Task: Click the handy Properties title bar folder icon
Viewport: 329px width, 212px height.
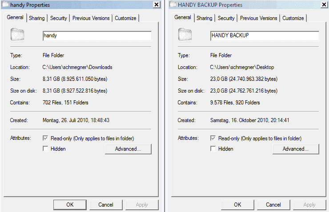Action: [x=5, y=4]
